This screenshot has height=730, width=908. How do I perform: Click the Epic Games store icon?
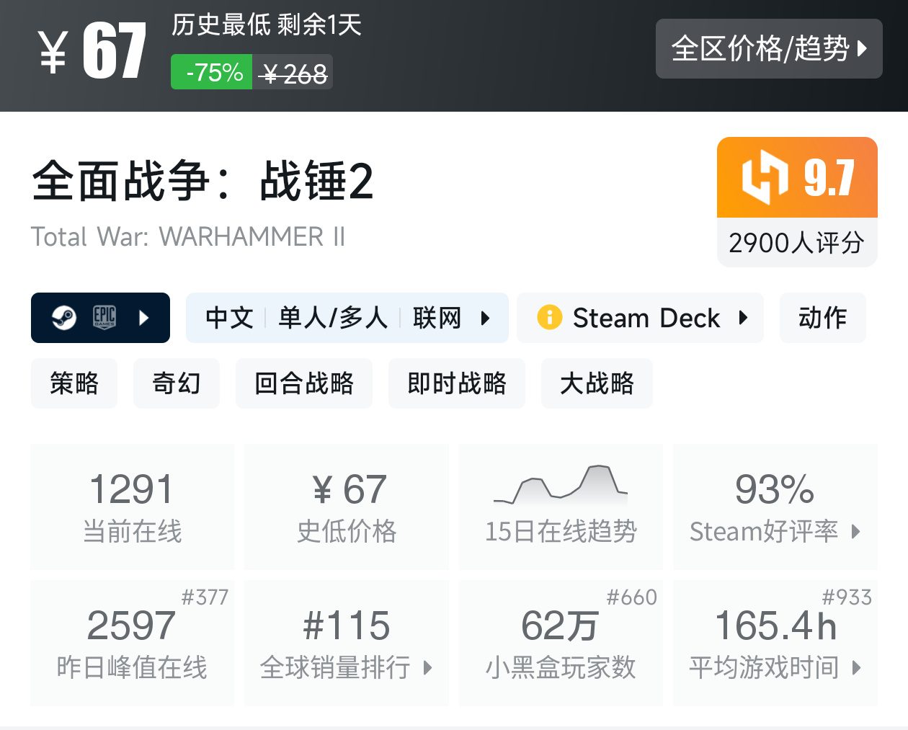tap(104, 317)
